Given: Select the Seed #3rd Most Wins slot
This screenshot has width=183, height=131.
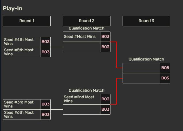Looking at the screenshot, I should 22,104.
